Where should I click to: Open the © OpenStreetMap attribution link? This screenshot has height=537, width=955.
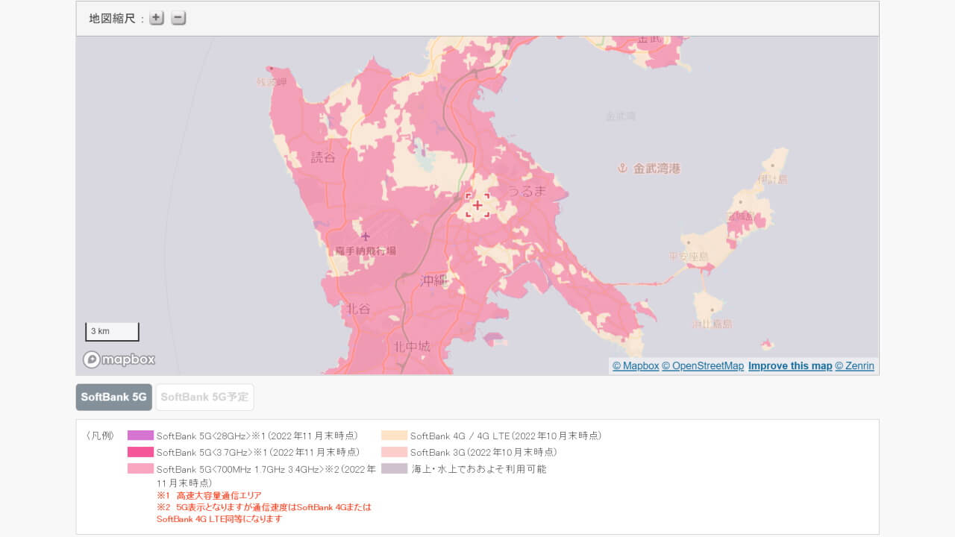point(703,365)
